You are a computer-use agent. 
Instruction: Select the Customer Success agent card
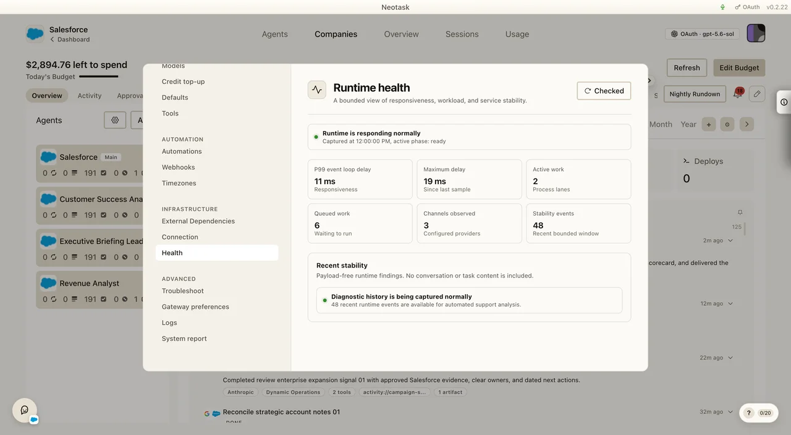coord(90,206)
